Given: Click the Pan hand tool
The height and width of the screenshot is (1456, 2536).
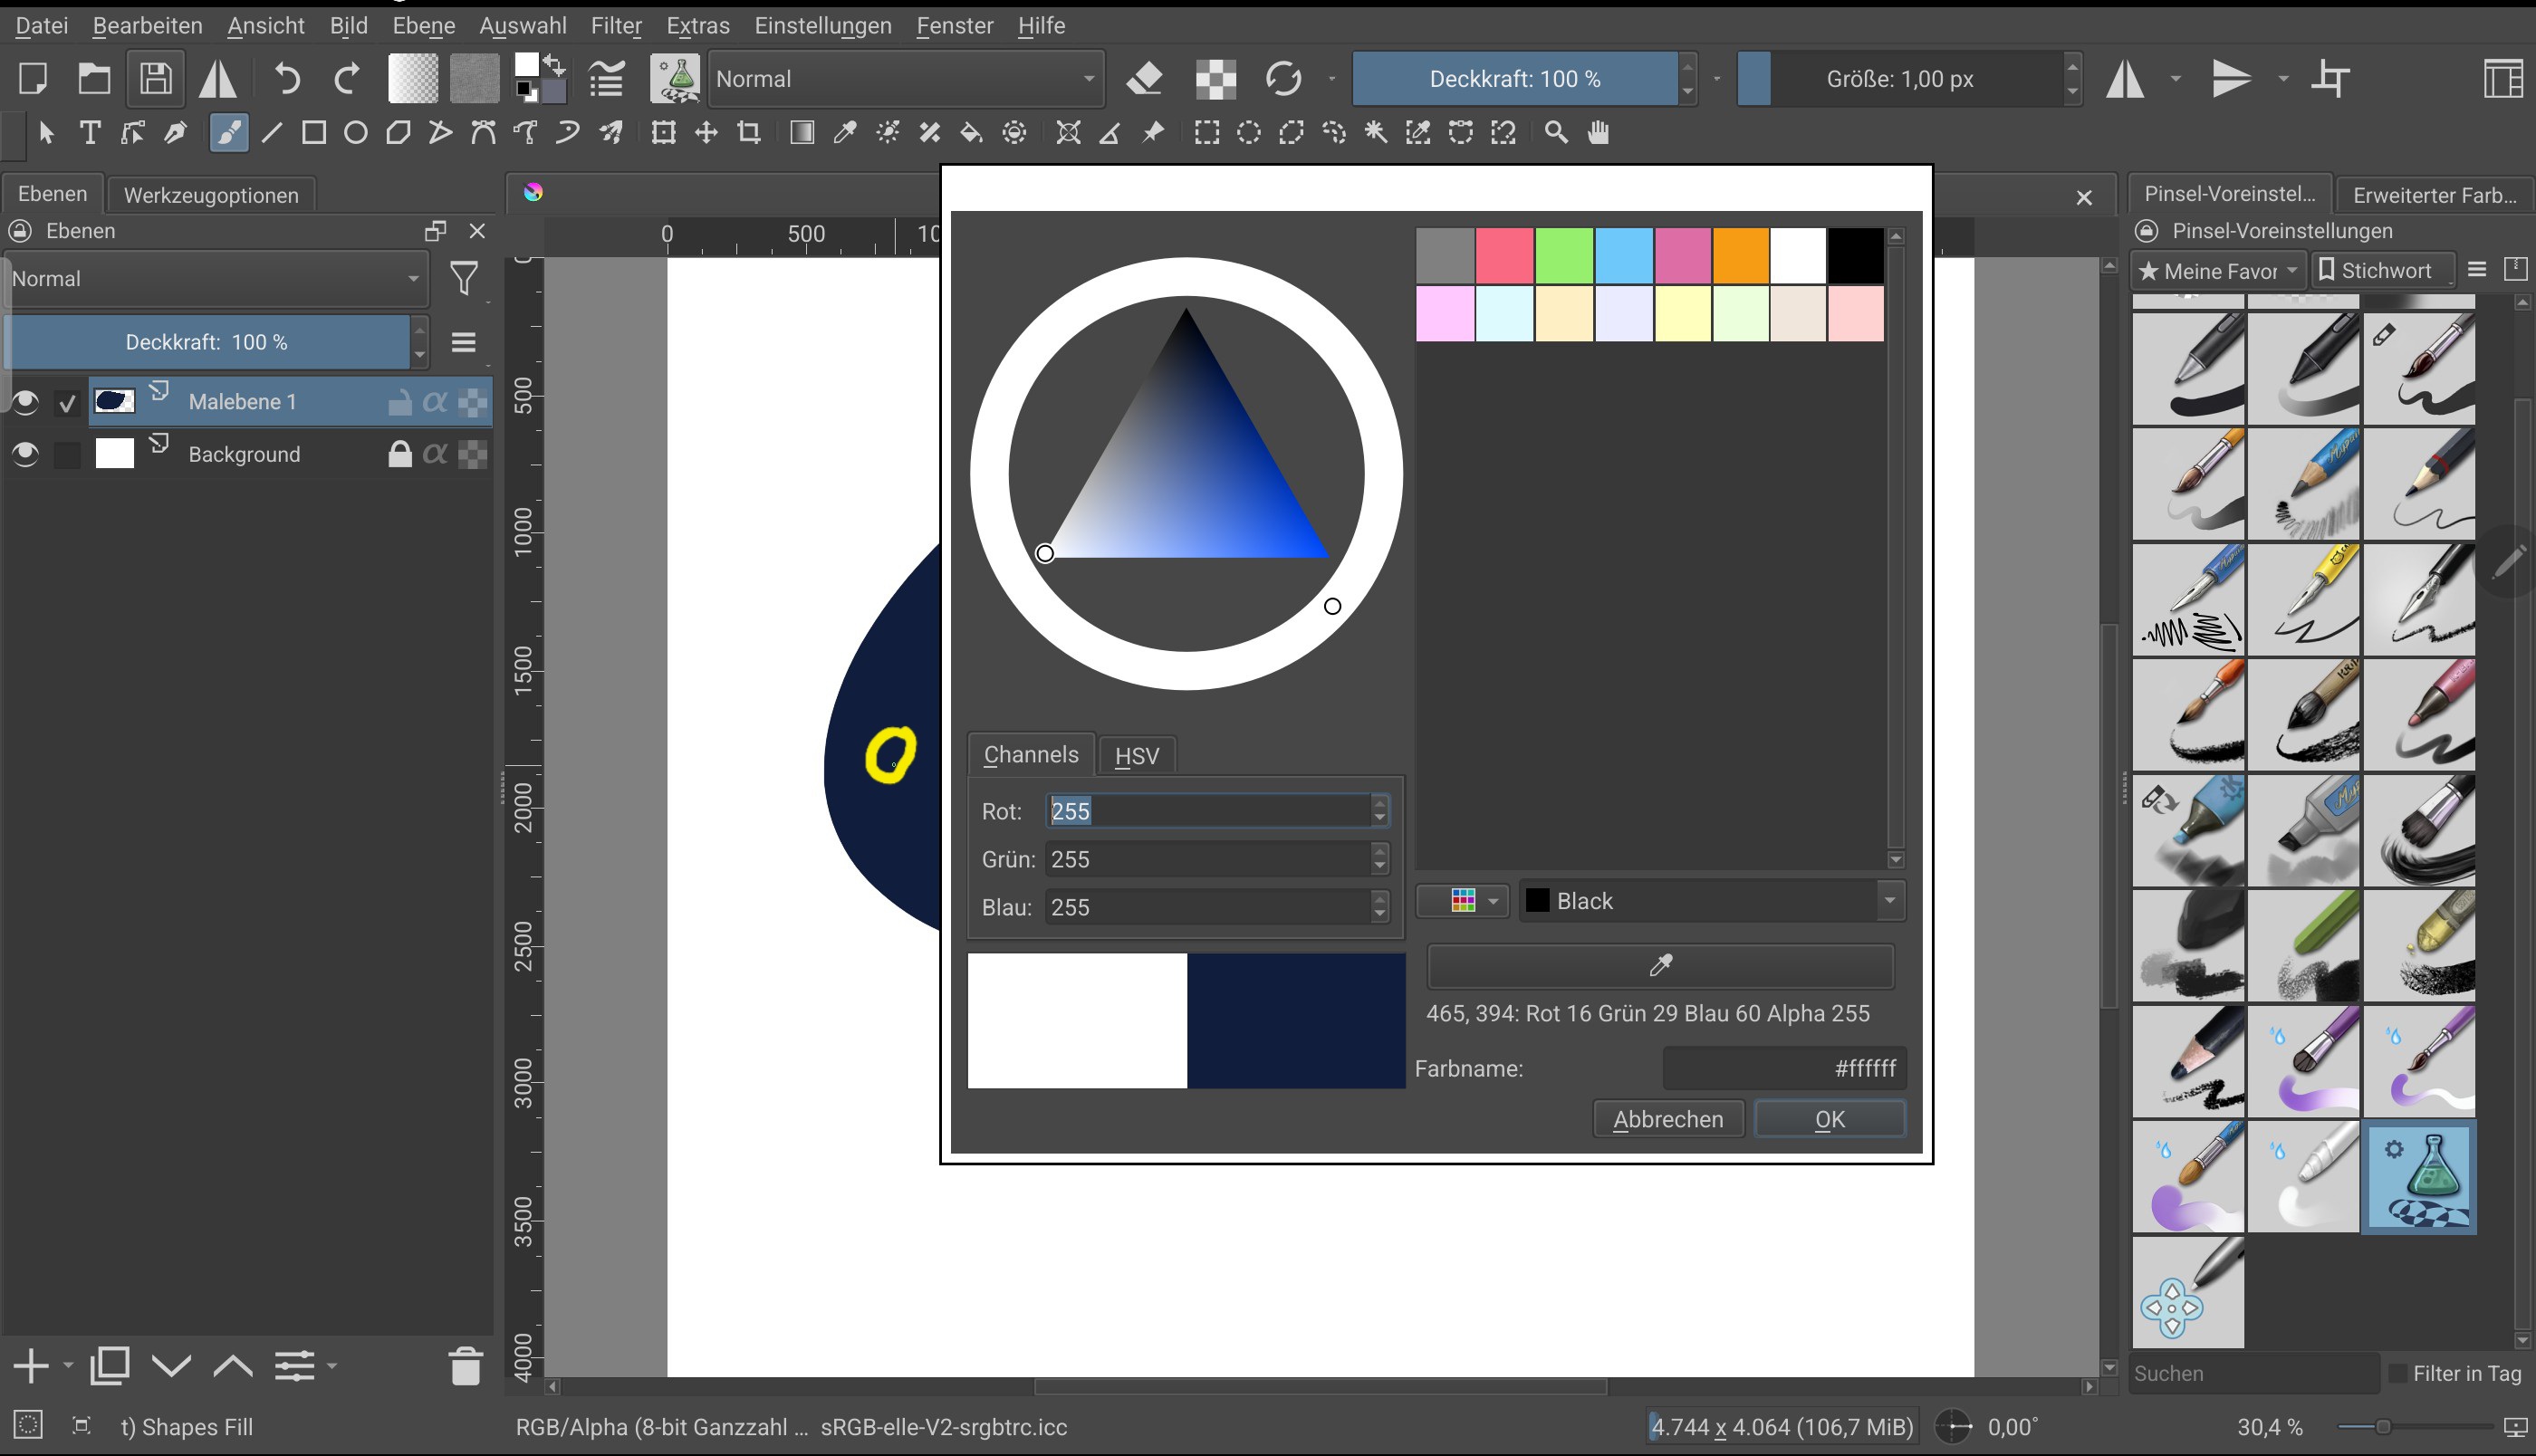Looking at the screenshot, I should (1598, 133).
